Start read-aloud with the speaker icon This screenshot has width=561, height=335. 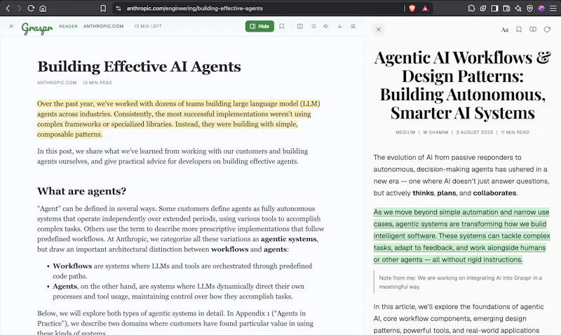coord(326,26)
